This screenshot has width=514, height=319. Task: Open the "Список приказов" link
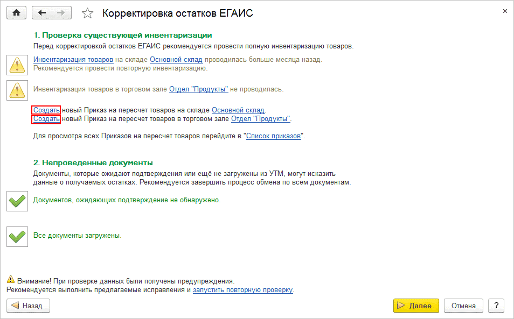pyautogui.click(x=274, y=137)
